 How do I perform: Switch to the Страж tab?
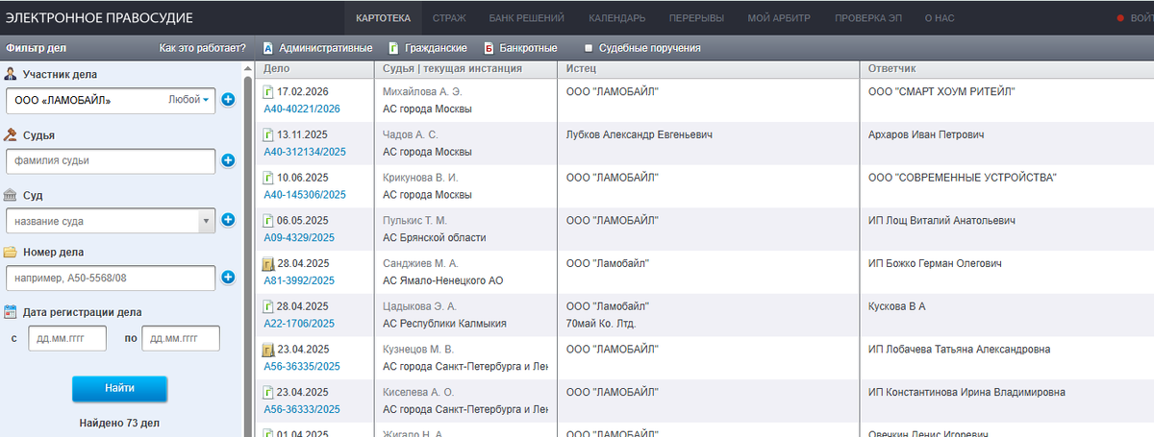(x=450, y=18)
